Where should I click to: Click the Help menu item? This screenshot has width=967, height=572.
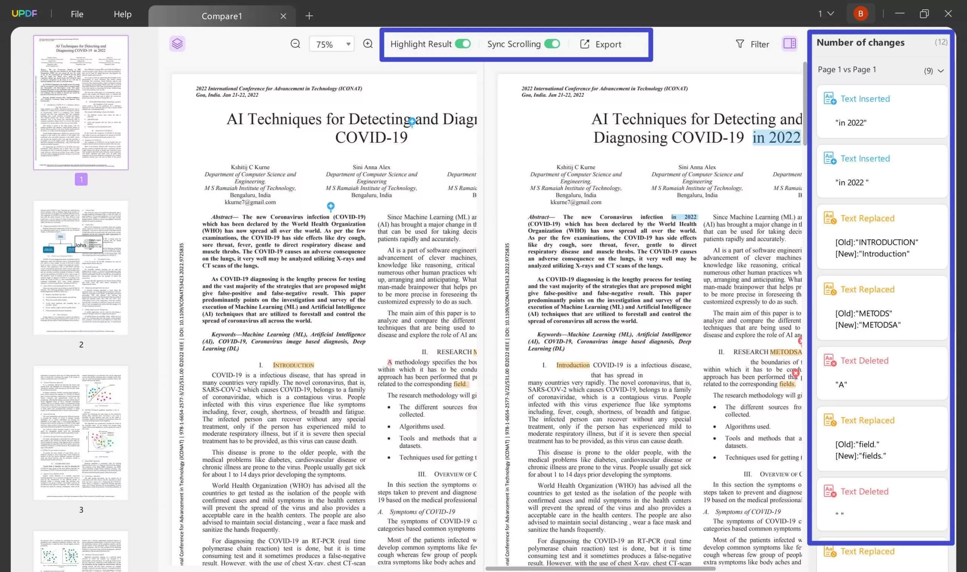122,14
